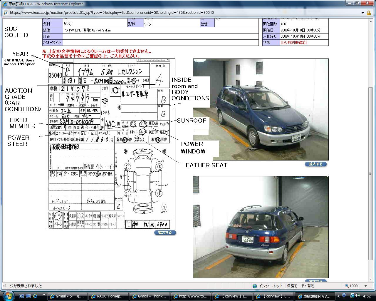Image resolution: width=376 pixels, height=301 pixels.
Task: Open the 100% zoom level dropdown
Action: [365, 286]
